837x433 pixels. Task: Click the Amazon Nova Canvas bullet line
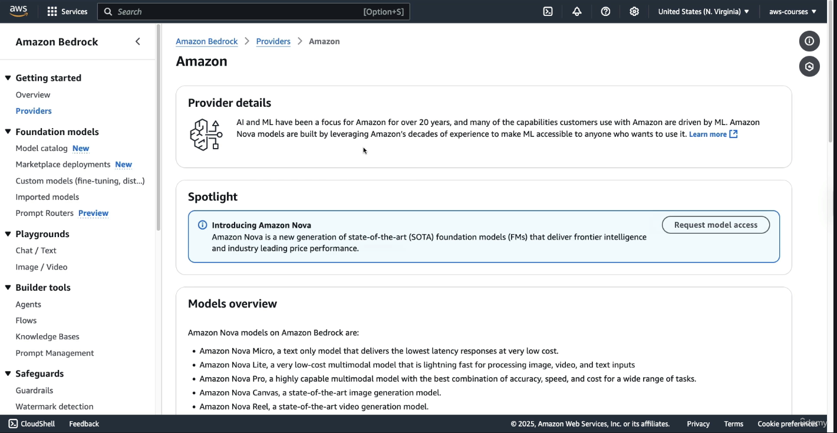[x=320, y=392]
